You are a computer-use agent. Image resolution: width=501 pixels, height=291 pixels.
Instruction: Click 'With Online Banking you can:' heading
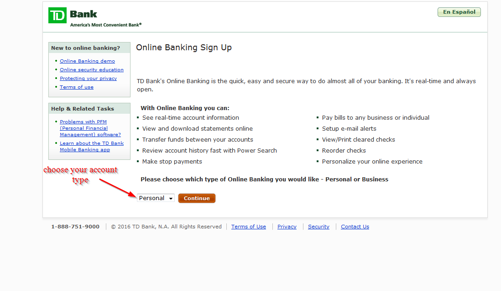tap(185, 108)
